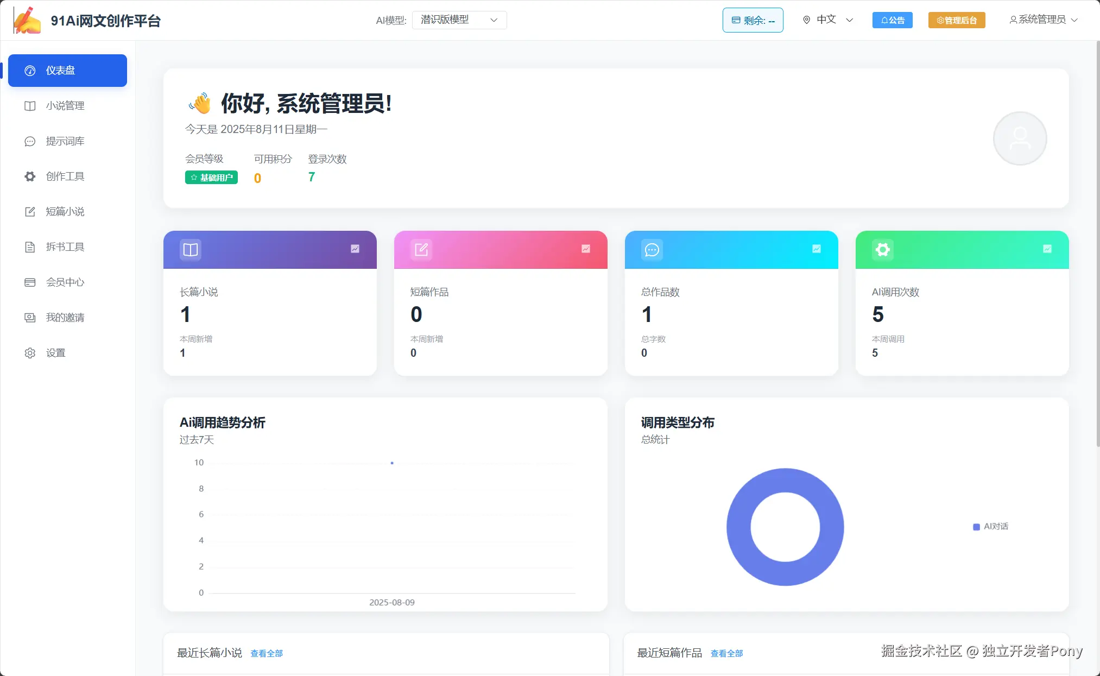
Task: Open 拆书工具 document icon
Action: [30, 247]
